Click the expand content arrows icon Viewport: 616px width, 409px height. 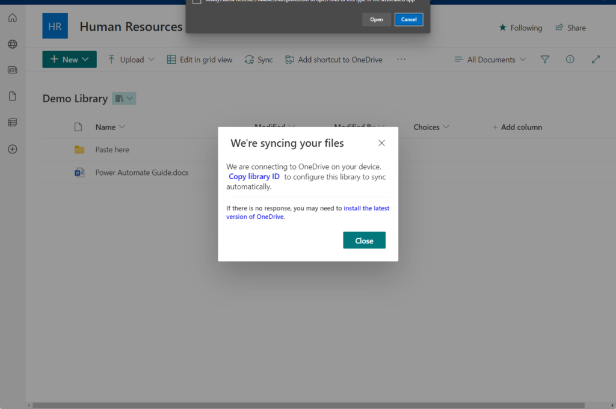click(596, 60)
